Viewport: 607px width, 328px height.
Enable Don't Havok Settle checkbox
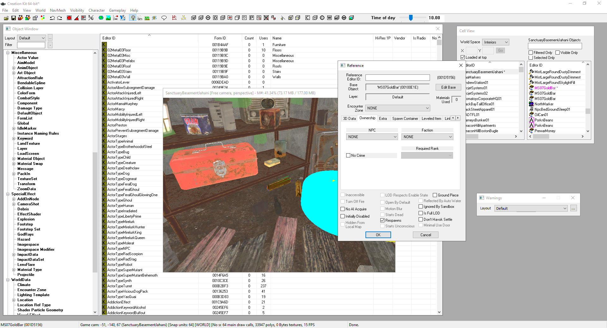[421, 220]
